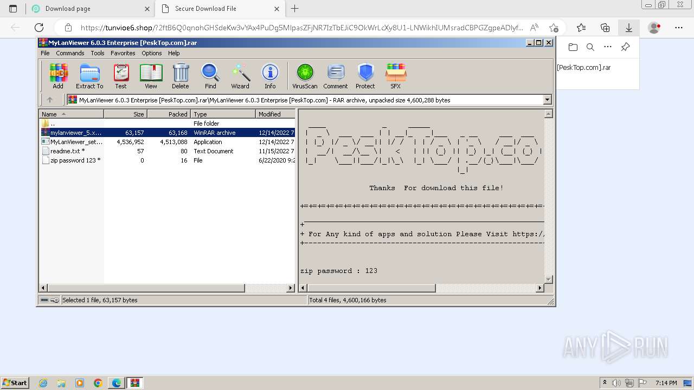694x390 pixels.
Task: Open the Options menu
Action: tap(152, 53)
